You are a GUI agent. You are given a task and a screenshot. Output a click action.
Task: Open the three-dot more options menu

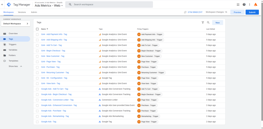click(250, 5)
